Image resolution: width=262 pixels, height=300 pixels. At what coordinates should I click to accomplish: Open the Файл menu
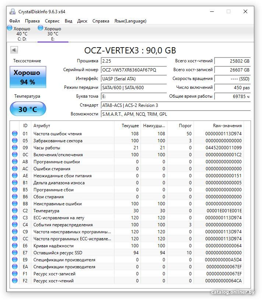pos(14,21)
